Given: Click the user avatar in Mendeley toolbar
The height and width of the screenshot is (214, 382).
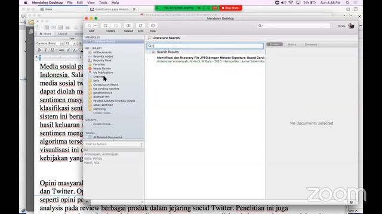Looking at the screenshot, I should [x=351, y=26].
